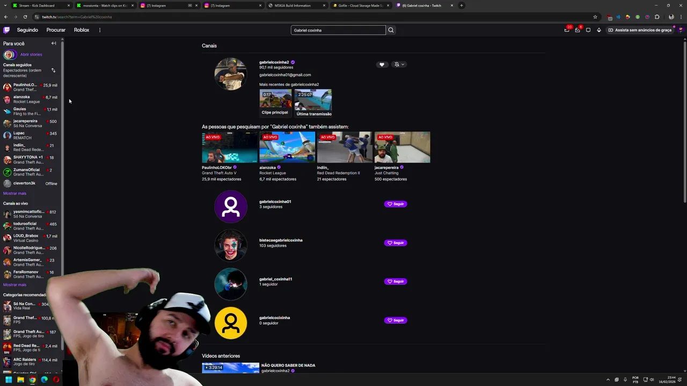Open gabrielcoxinha2 profile avatar
The width and height of the screenshot is (687, 386).
click(x=231, y=74)
